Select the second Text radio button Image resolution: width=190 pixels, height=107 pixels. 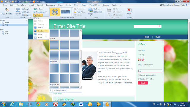tap(147, 79)
